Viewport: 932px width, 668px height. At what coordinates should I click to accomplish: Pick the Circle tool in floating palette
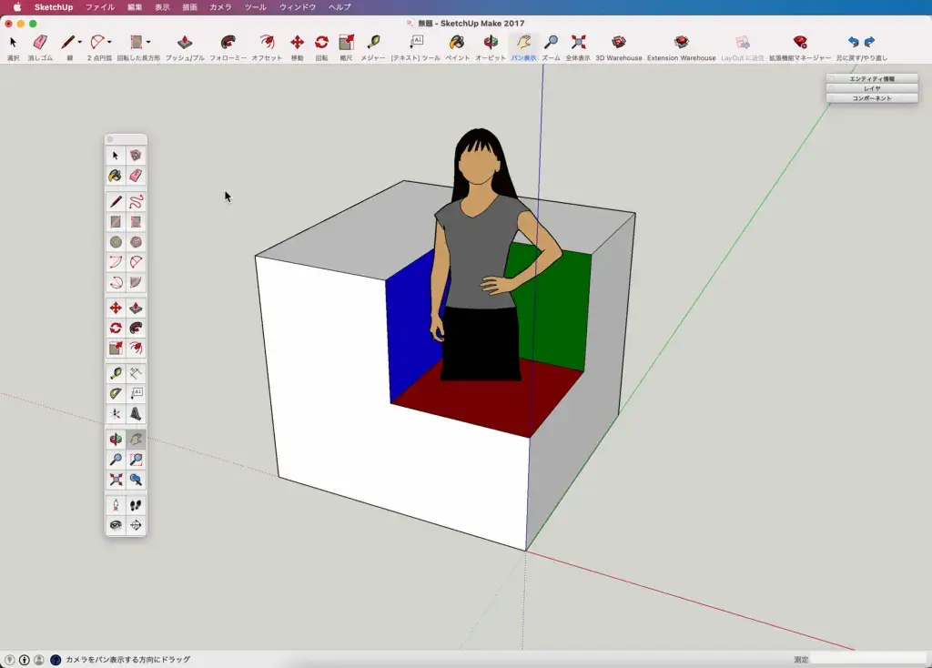[x=116, y=242]
